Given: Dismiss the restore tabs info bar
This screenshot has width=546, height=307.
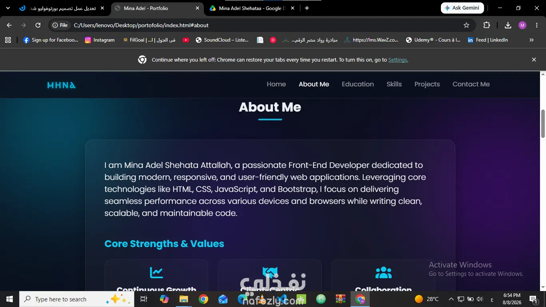Looking at the screenshot, I should click(534, 60).
